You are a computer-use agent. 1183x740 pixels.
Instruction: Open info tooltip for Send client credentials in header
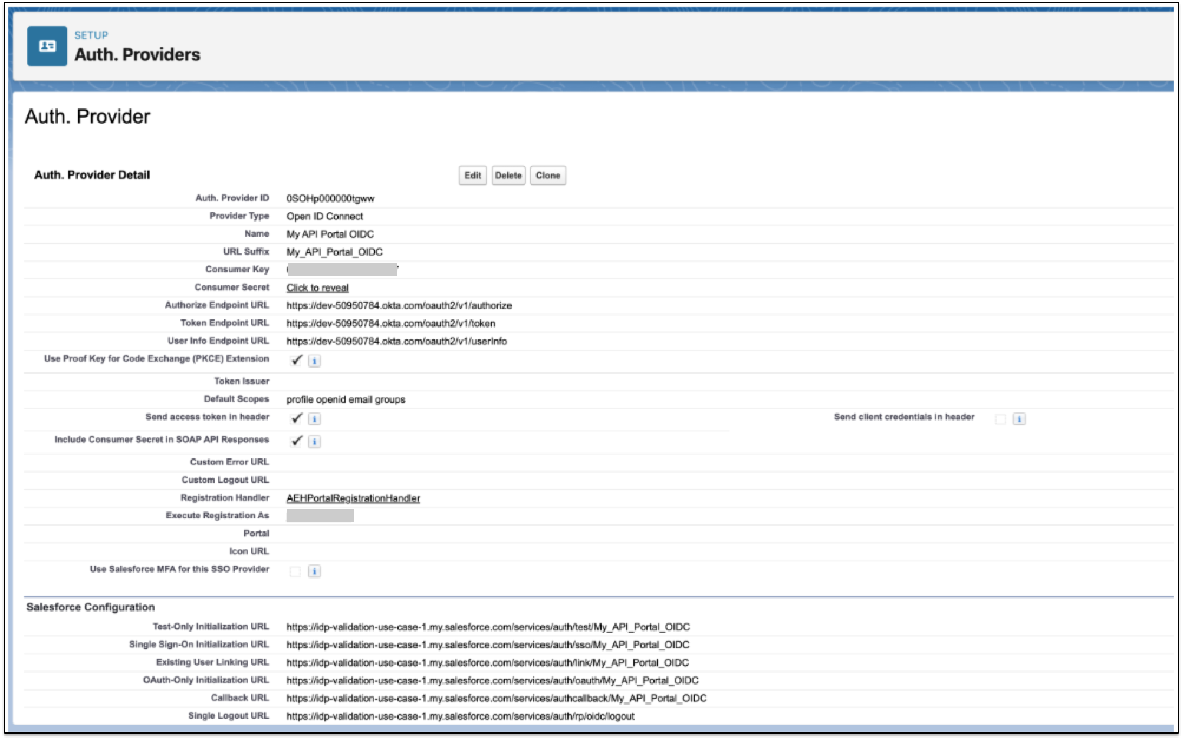[1020, 419]
